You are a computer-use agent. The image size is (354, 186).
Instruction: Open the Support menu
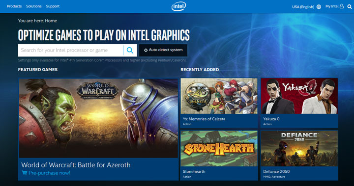(x=53, y=6)
